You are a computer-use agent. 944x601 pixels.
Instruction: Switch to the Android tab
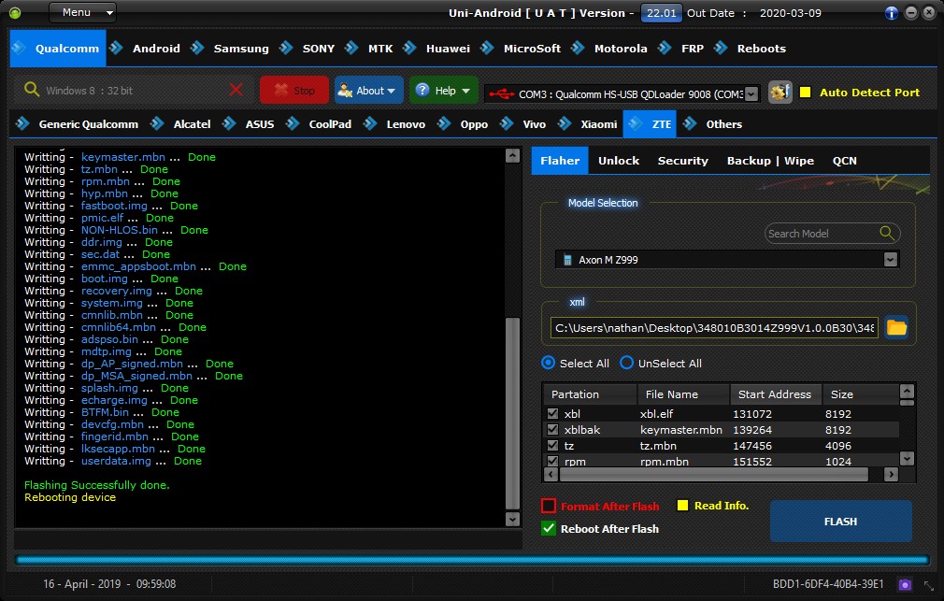coord(156,49)
